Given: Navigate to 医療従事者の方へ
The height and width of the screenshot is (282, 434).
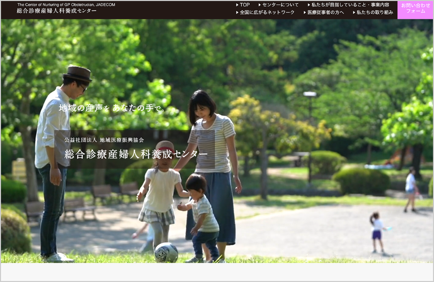Looking at the screenshot, I should pos(325,13).
